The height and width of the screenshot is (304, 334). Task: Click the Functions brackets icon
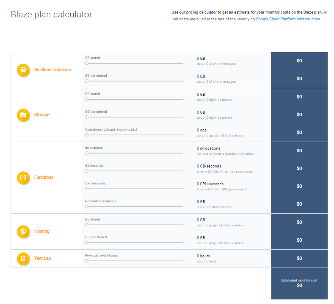23,178
